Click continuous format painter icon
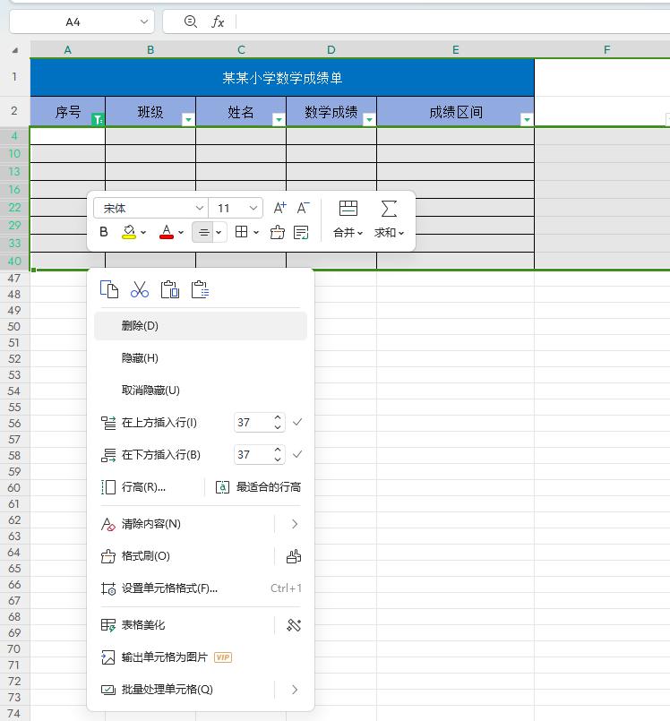 point(294,556)
